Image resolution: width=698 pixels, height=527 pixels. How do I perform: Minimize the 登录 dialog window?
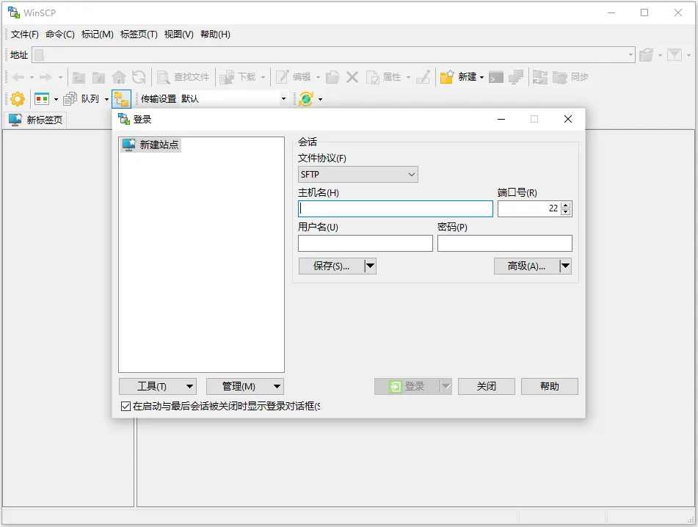(x=501, y=119)
